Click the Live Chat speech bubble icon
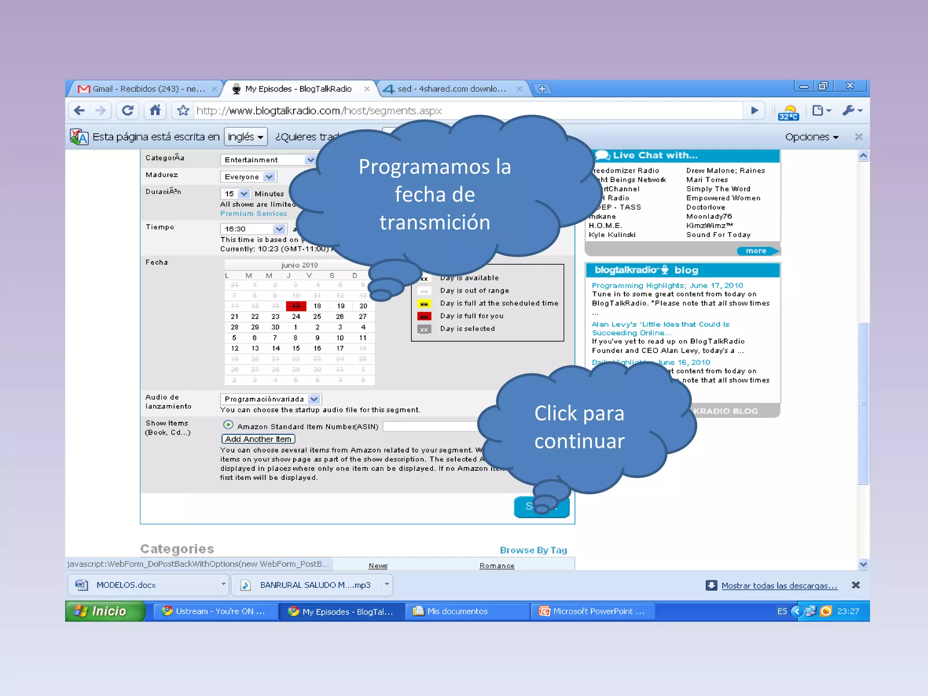Viewport: 928px width, 696px height. (602, 155)
